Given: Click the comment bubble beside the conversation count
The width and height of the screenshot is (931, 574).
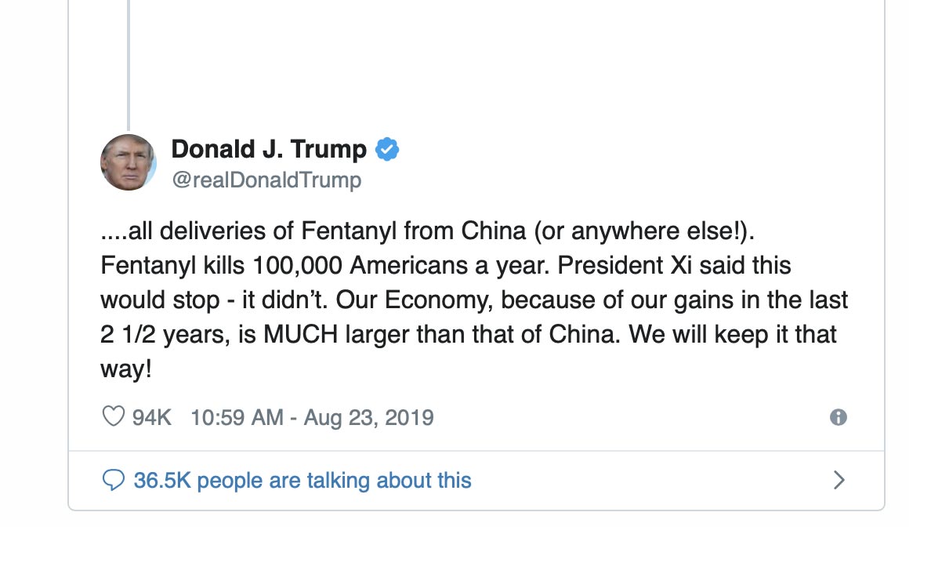Looking at the screenshot, I should 113,480.
